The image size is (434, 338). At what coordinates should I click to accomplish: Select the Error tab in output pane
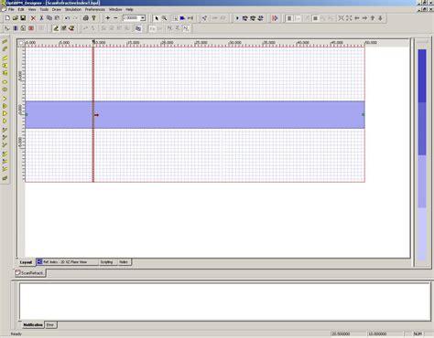50,325
